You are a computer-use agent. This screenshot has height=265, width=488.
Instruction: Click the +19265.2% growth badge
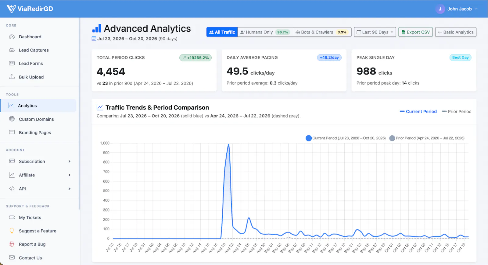point(196,58)
